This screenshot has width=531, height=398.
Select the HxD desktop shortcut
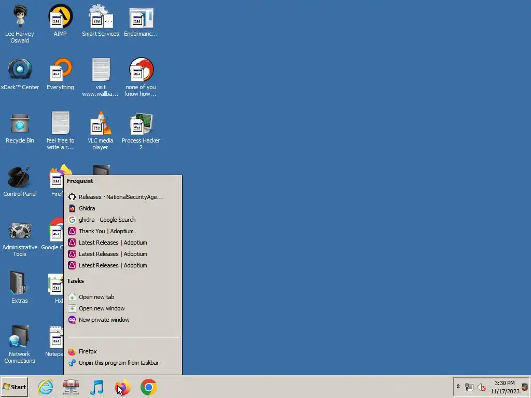56,287
